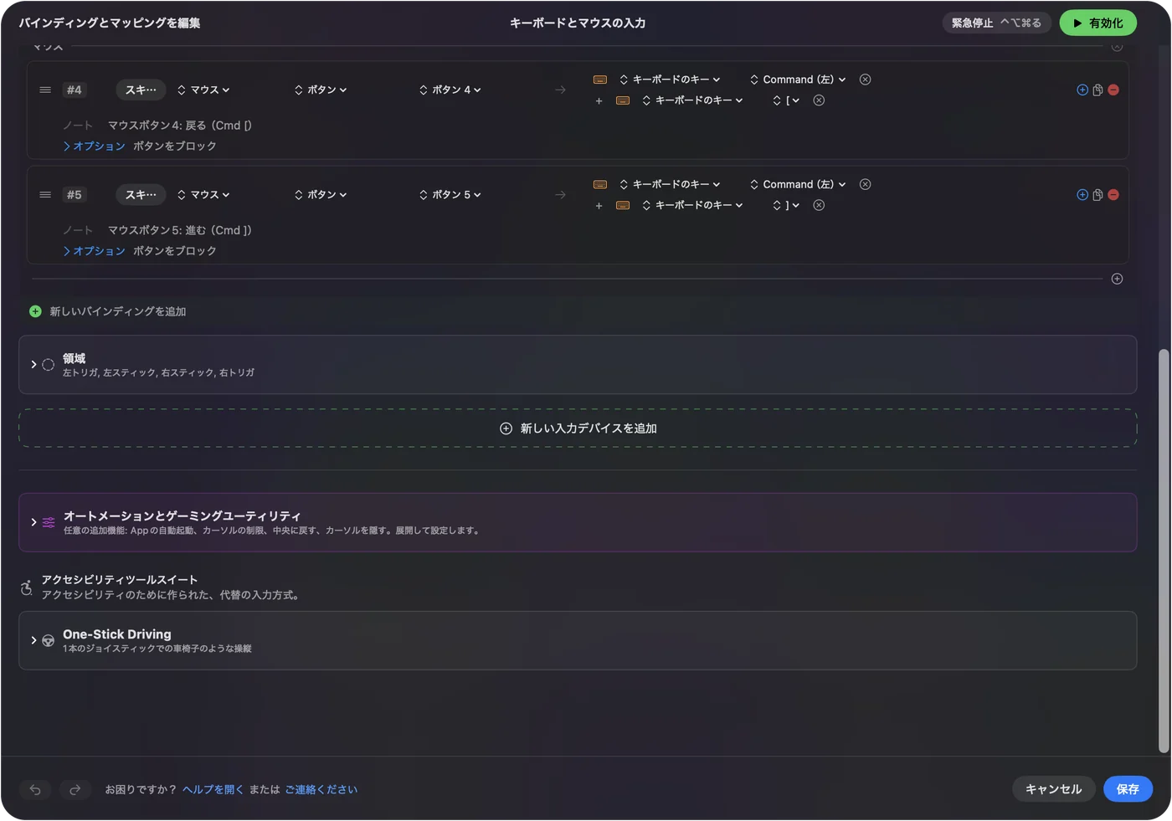Click 新しい入力デバイスを追加

(x=578, y=428)
